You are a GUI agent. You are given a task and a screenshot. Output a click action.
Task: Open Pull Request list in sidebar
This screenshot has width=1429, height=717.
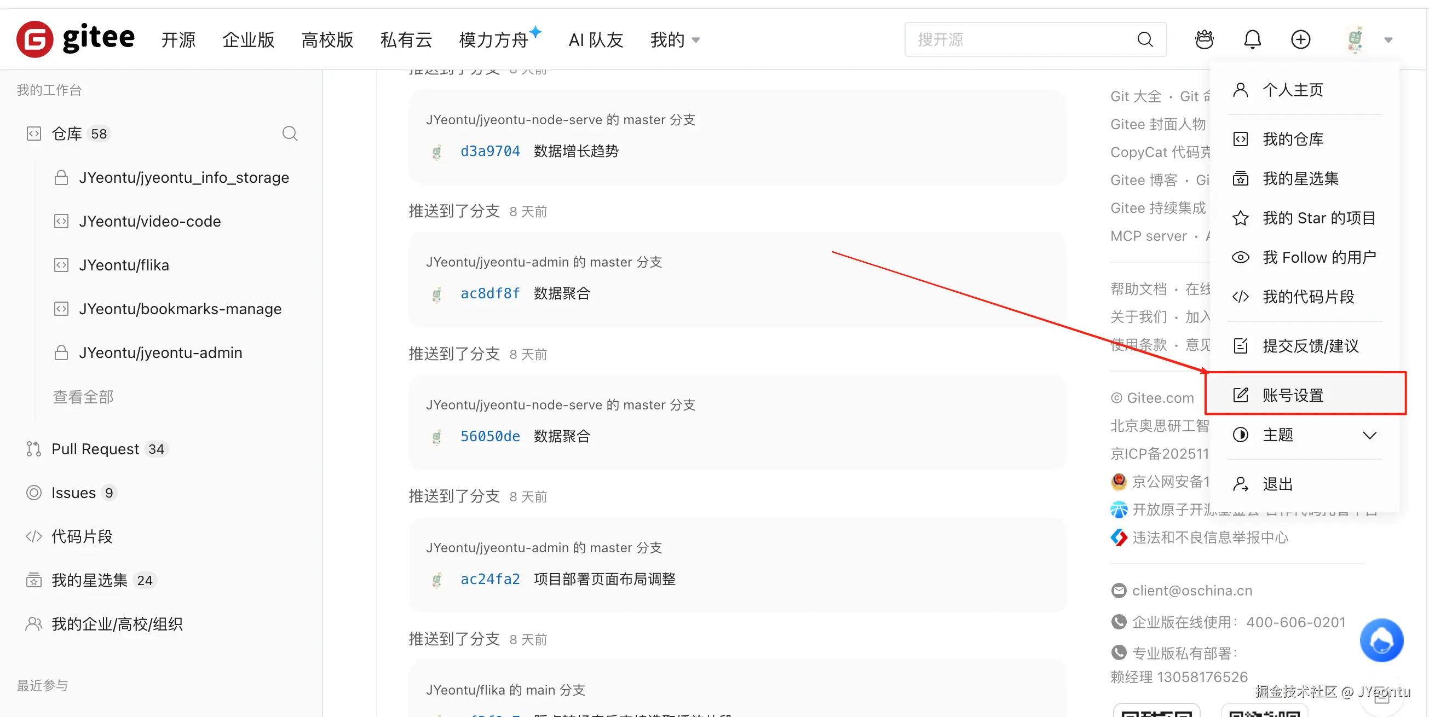tap(95, 449)
